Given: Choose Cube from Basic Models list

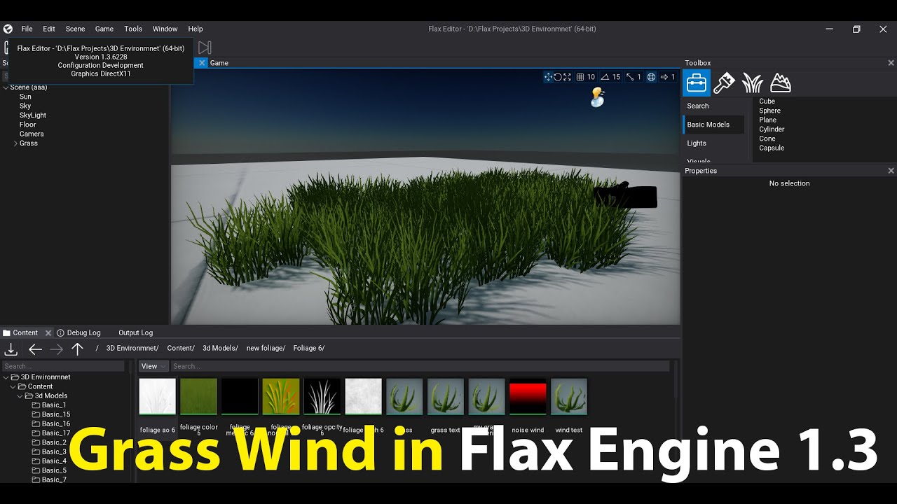Looking at the screenshot, I should (767, 101).
